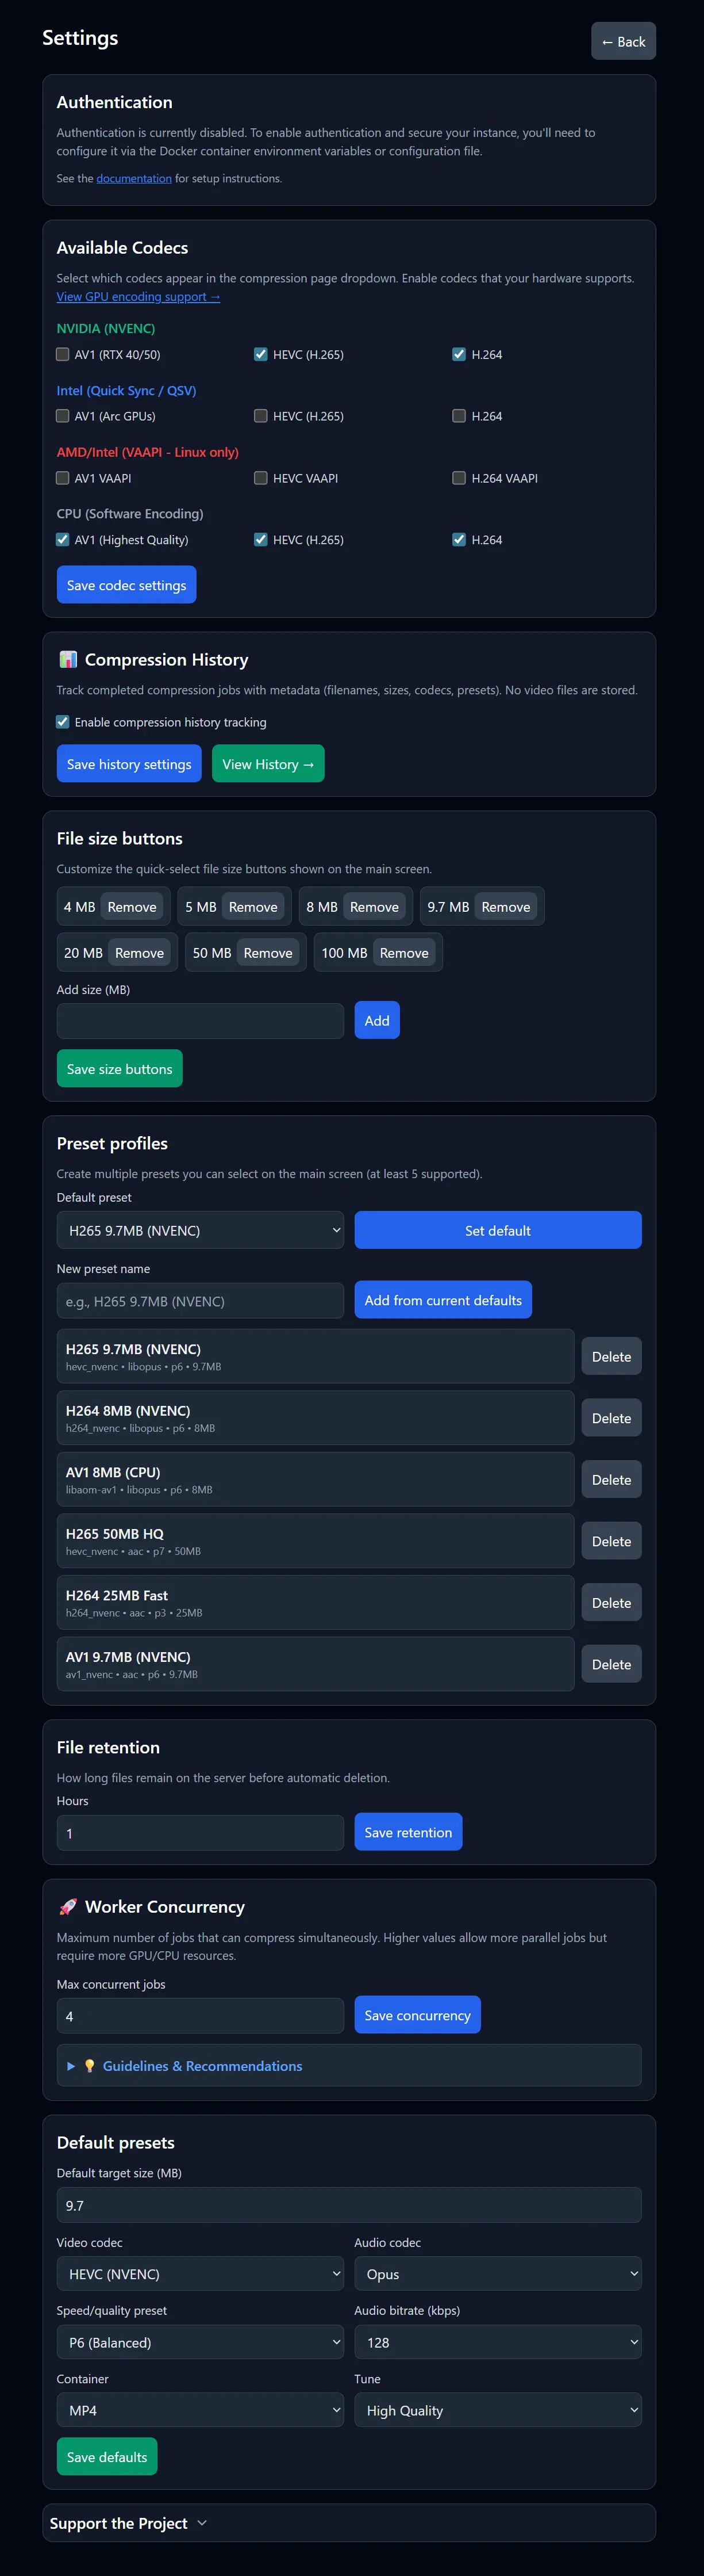Viewport: 704px width, 2576px height.
Task: Enable NVIDIA AV1 (RTX 40/50) codec
Action: (x=63, y=354)
